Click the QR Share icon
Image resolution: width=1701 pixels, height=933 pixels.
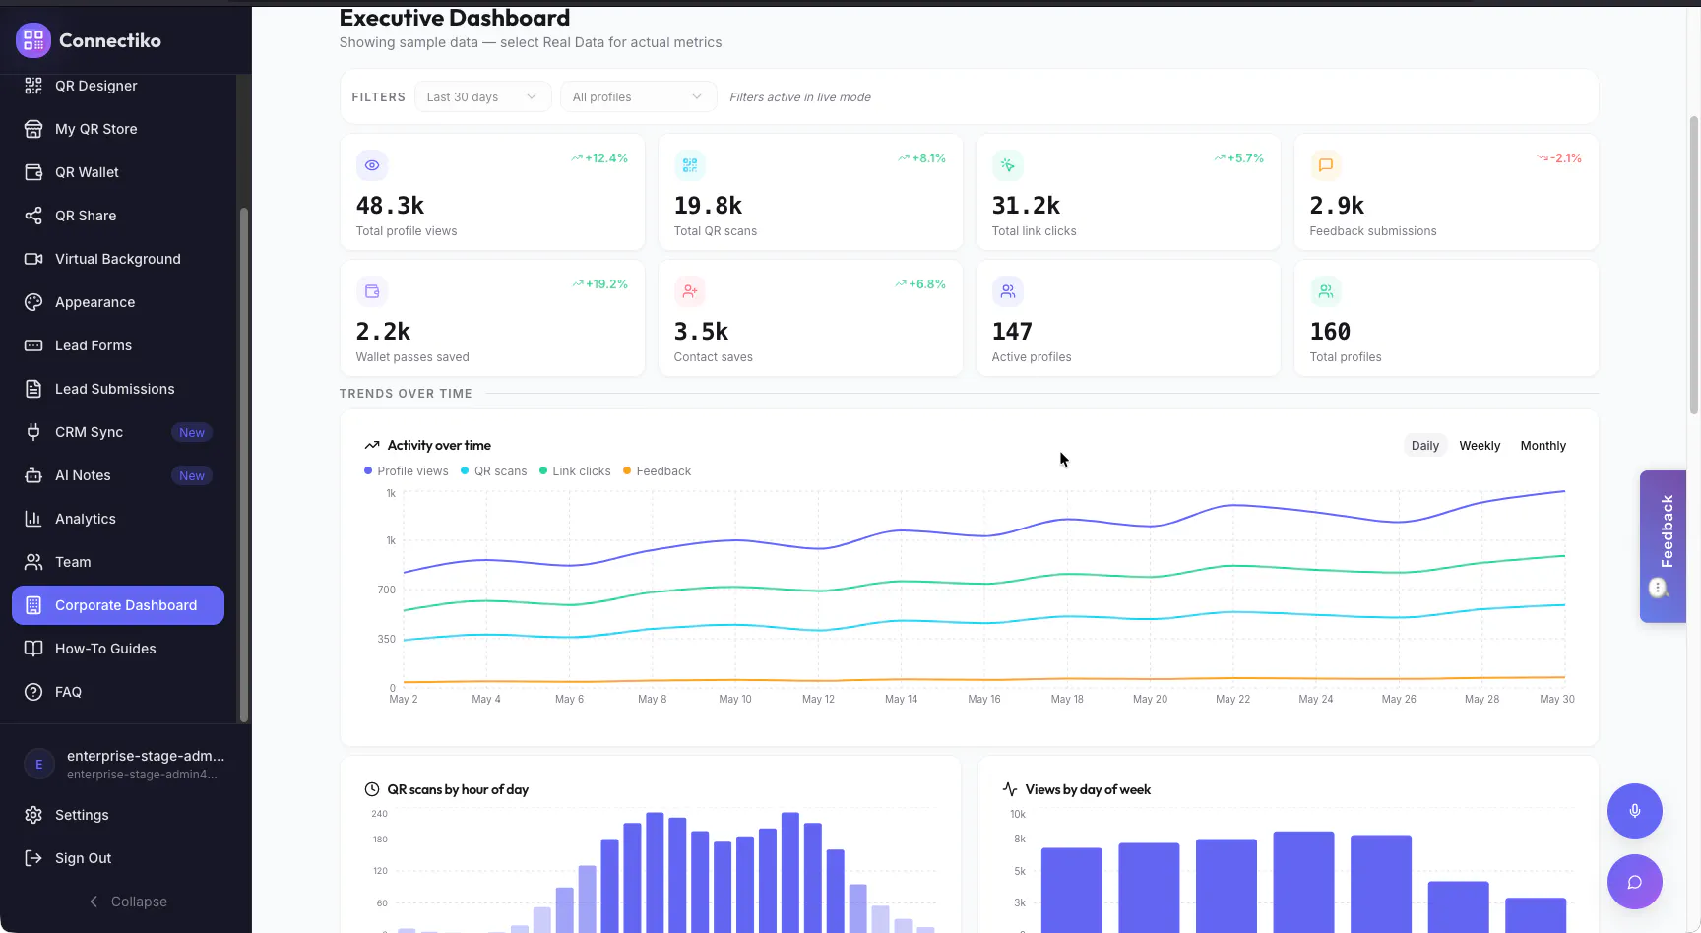pos(33,216)
